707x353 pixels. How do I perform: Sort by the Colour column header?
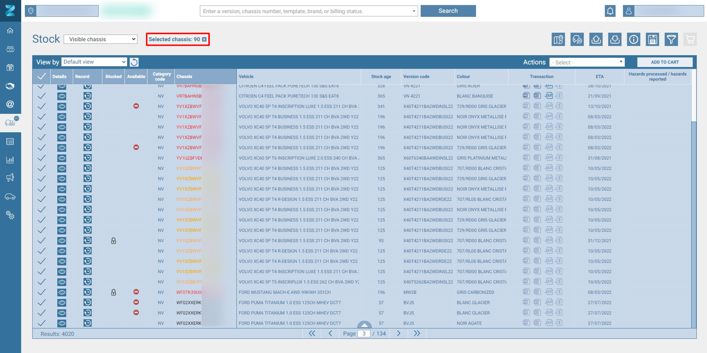pos(481,77)
